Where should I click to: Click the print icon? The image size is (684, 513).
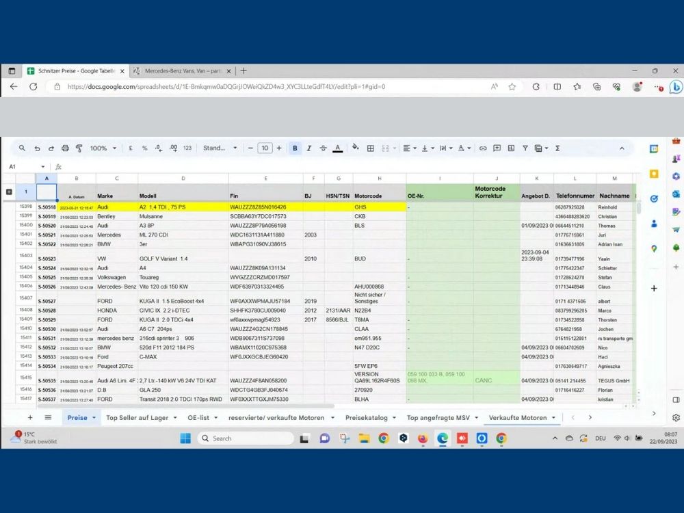point(65,148)
